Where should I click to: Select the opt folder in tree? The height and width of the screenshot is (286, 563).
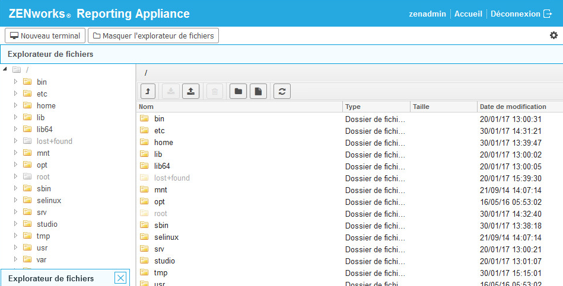(x=42, y=165)
